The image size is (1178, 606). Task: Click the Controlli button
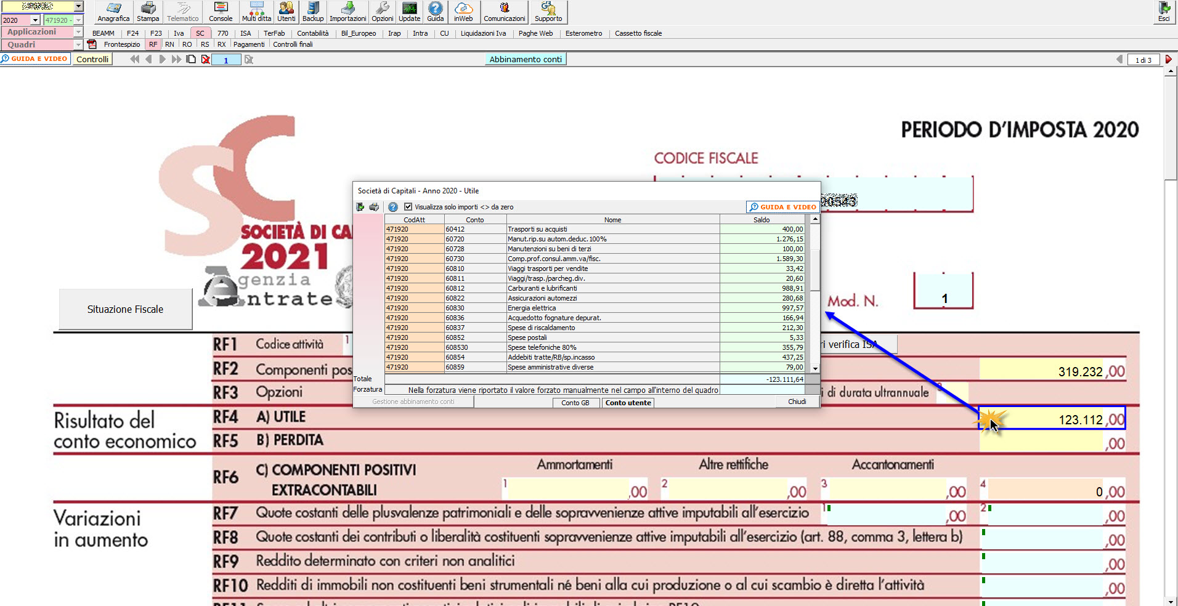click(x=92, y=59)
